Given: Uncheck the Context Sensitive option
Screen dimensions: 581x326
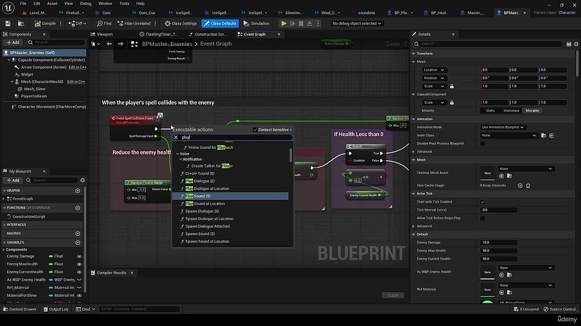Looking at the screenshot, I should 255,129.
